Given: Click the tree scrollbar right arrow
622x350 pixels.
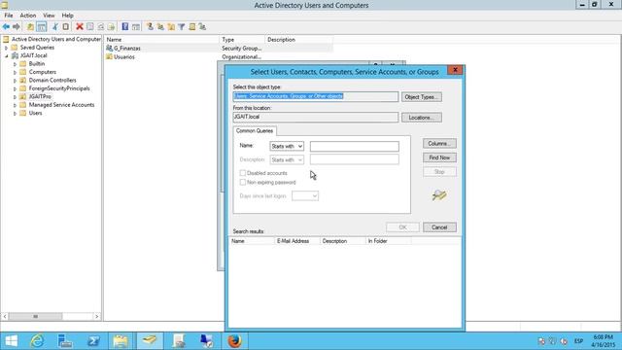Looking at the screenshot, I should tap(97, 316).
